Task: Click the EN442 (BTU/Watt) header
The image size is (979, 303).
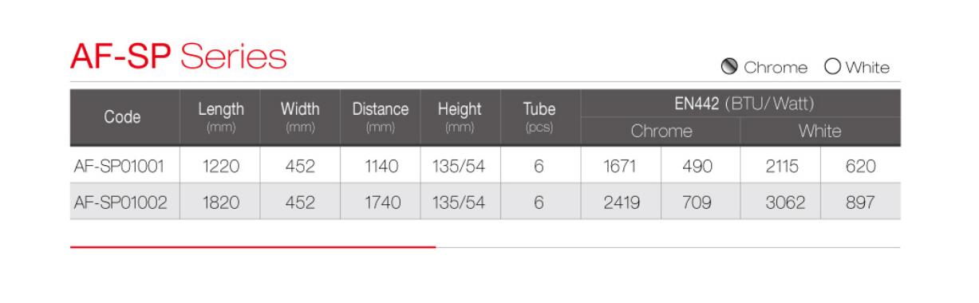Action: click(741, 103)
